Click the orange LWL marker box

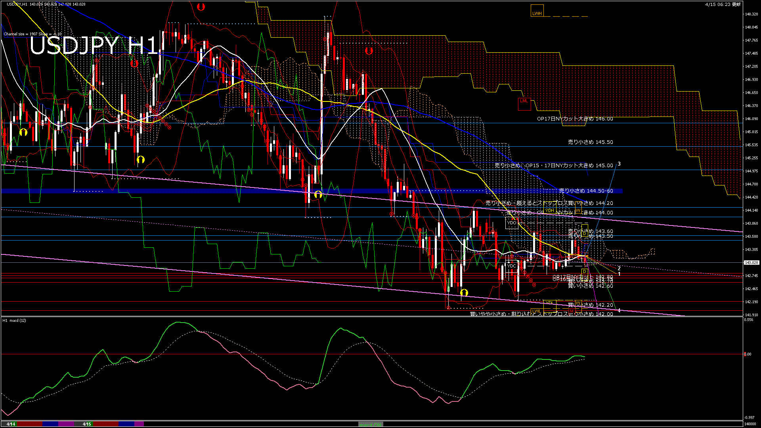tap(536, 311)
